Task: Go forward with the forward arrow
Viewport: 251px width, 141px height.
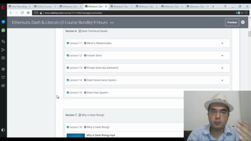Action: click(x=16, y=13)
